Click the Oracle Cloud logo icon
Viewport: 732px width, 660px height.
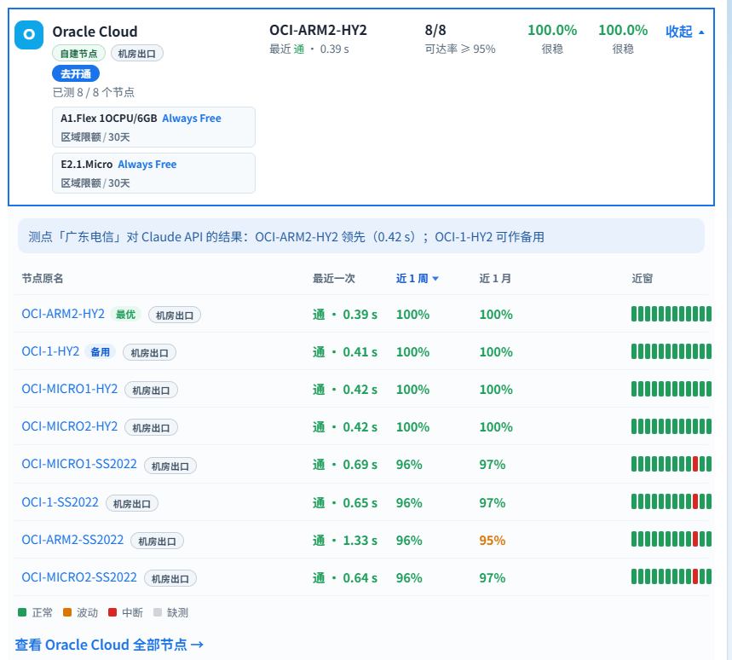(29, 35)
